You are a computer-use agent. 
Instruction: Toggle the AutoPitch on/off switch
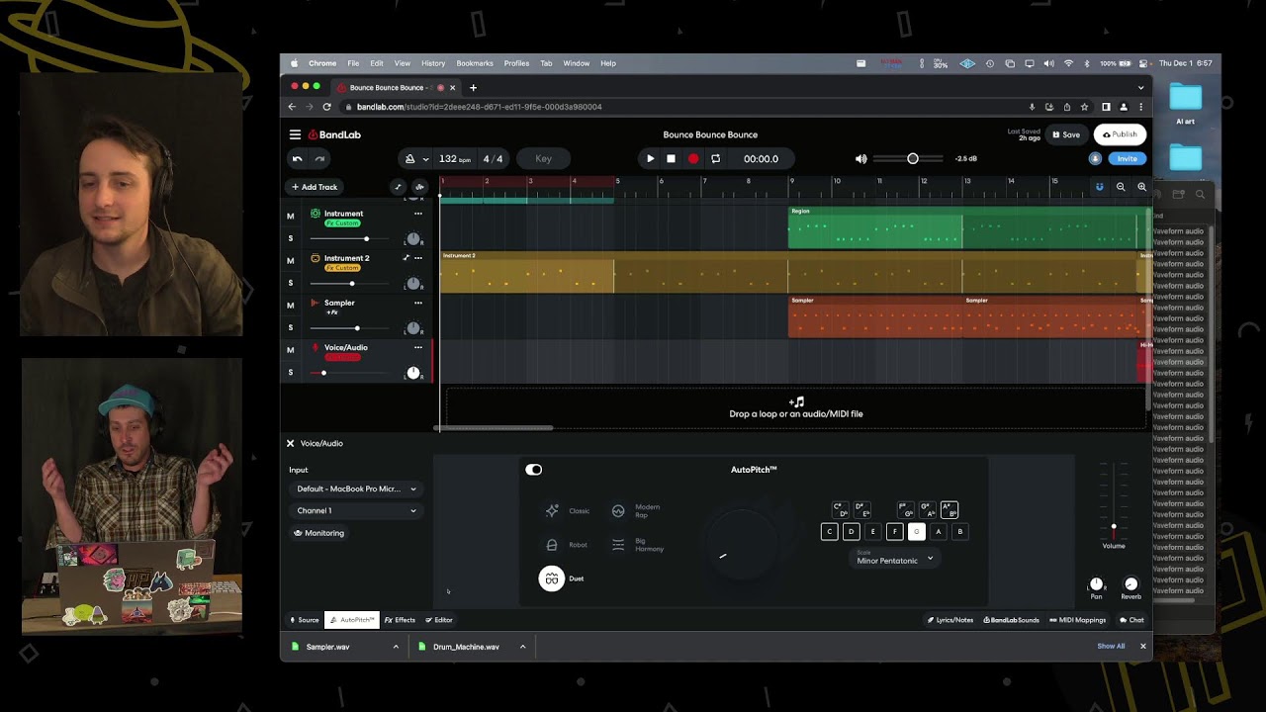[534, 470]
